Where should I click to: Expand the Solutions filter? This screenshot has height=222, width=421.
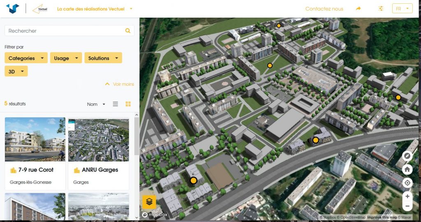[x=103, y=58]
